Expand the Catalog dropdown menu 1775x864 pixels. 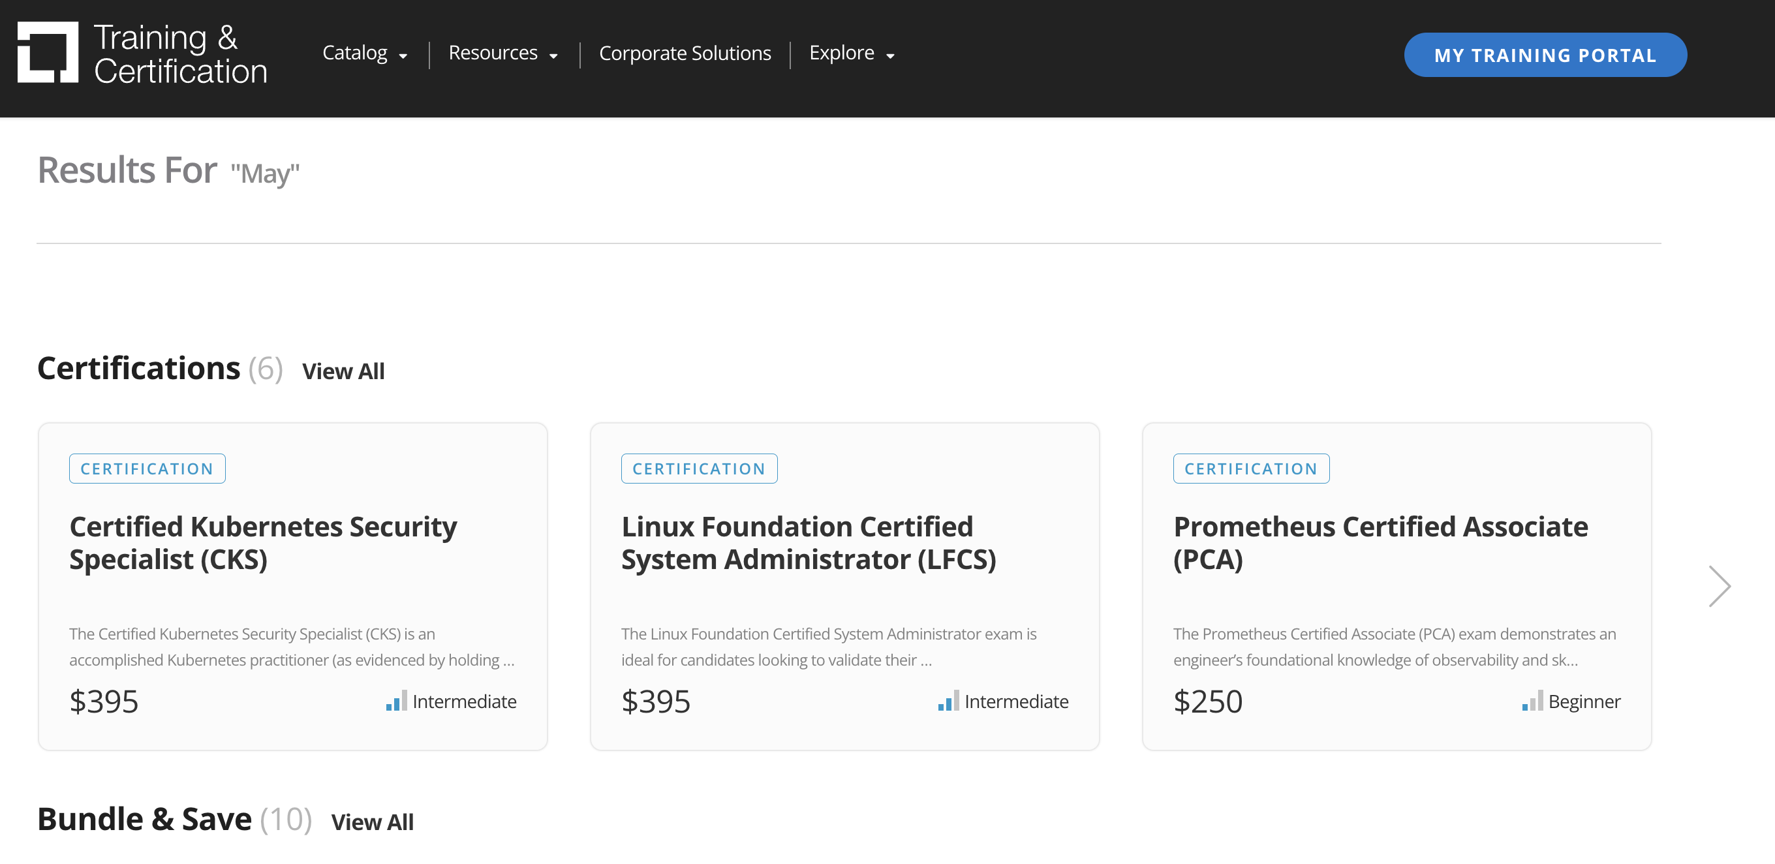365,53
